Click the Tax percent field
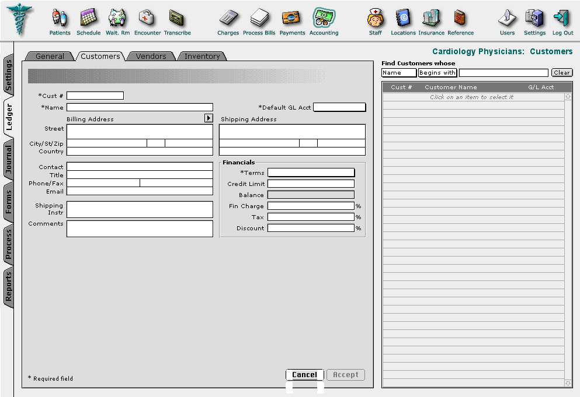The width and height of the screenshot is (580, 397). (x=311, y=217)
